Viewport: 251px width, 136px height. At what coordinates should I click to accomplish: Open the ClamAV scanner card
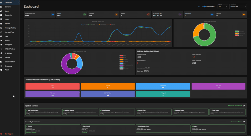click(x=53, y=129)
